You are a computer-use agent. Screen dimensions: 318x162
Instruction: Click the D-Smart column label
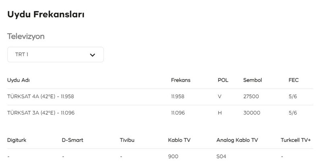[x=72, y=140]
